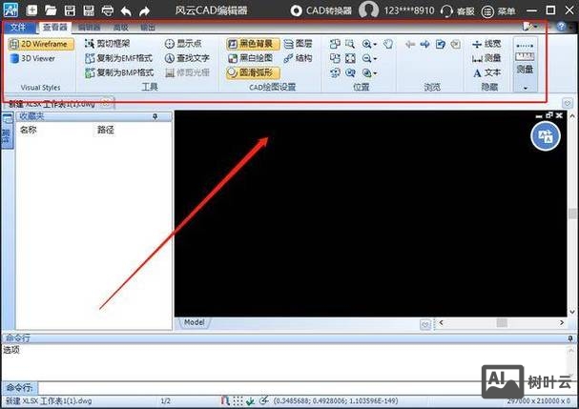Expand the 测量 measure dropdown arrow
Screen dimensions: 579x409
(525, 88)
